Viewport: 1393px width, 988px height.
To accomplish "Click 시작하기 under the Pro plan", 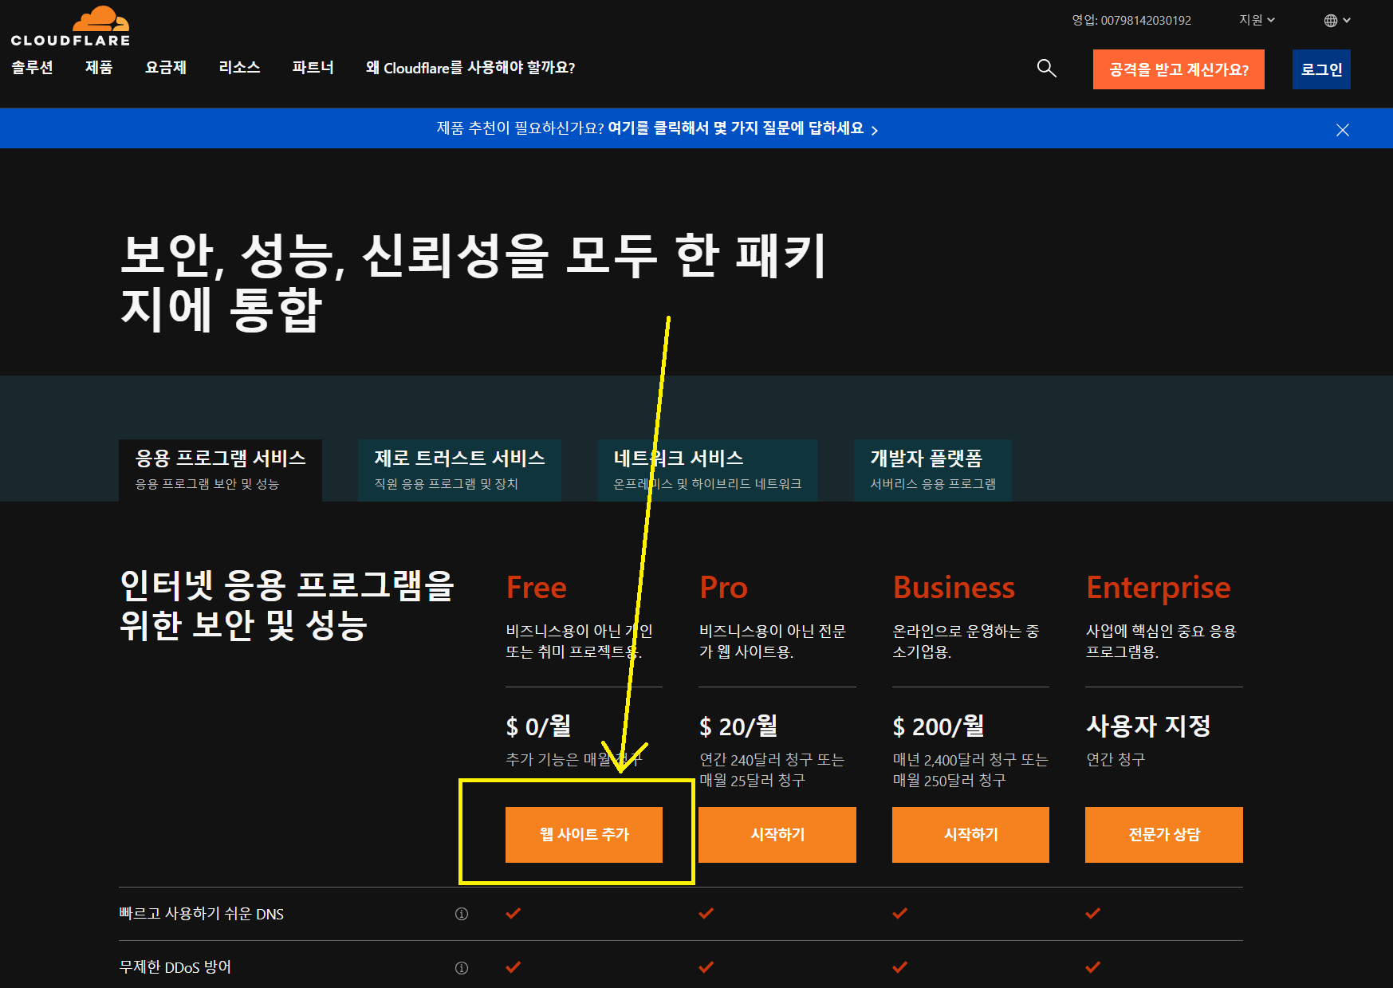I will (777, 835).
